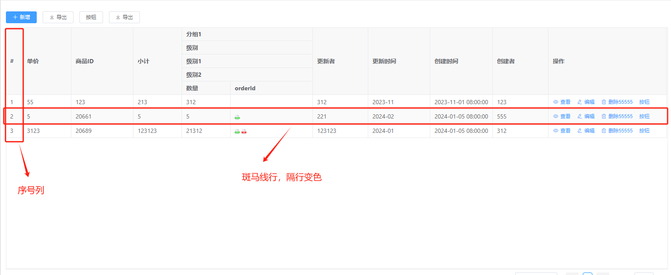671x275 pixels.
Task: Click the first 导出 export button
Action: click(58, 17)
